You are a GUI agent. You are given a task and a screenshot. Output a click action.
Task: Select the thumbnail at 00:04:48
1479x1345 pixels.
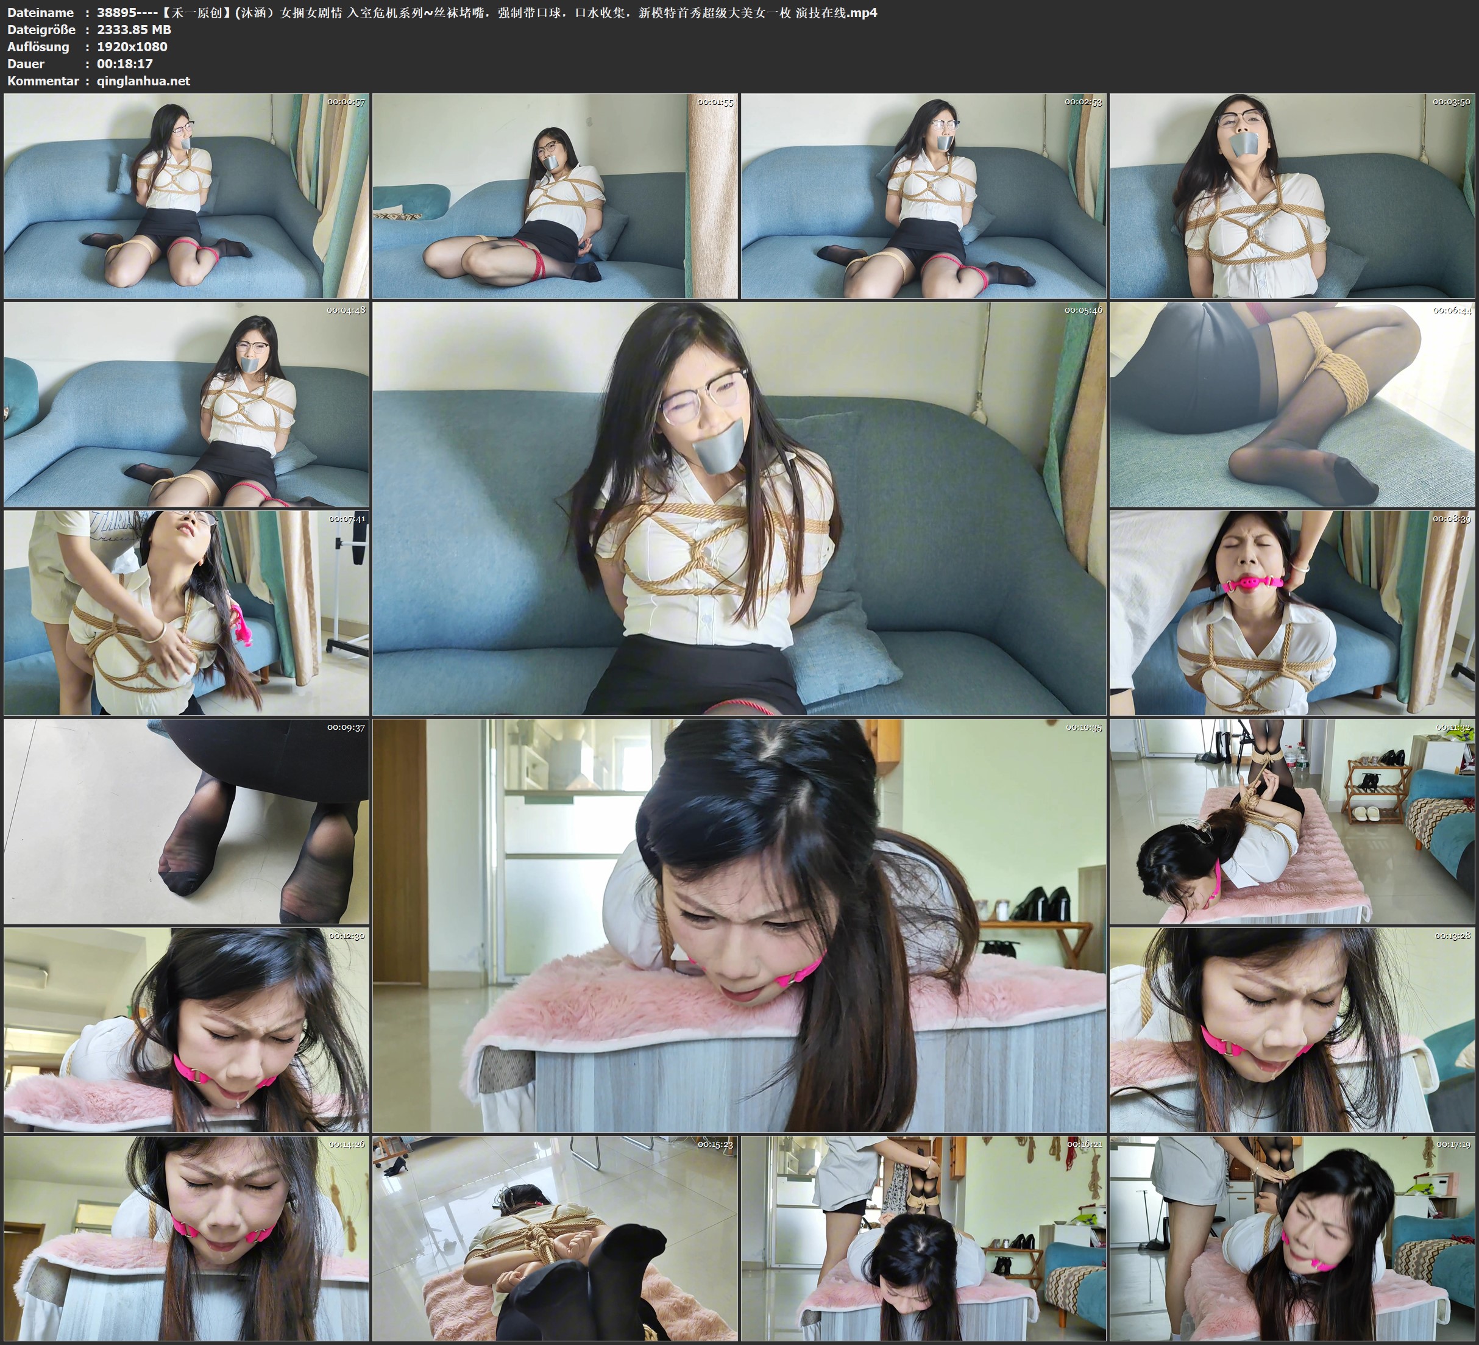pos(186,404)
